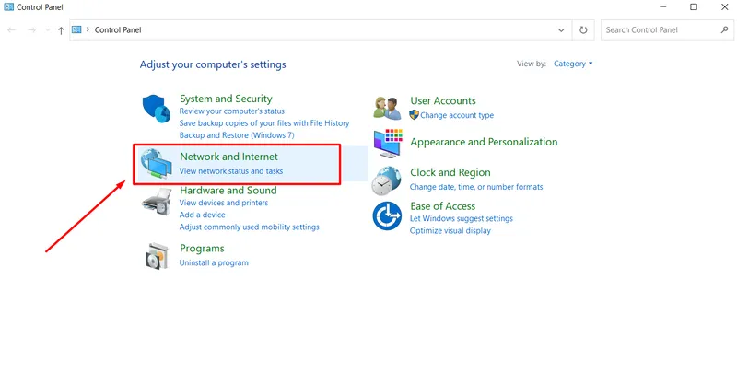The width and height of the screenshot is (737, 384).
Task: Close the Control Panel window
Action: click(x=724, y=7)
